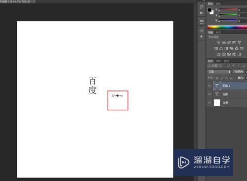Image resolution: width=247 pixels, height=181 pixels.
Task: Toggle lock position in Layers panel
Action: coord(227,78)
